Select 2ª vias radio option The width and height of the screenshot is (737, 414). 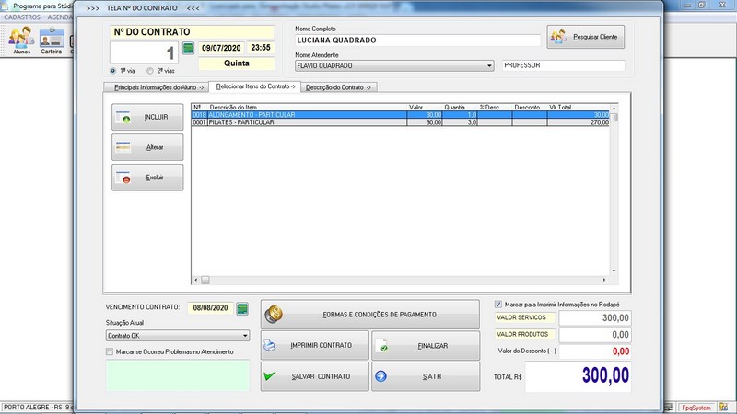pyautogui.click(x=150, y=71)
